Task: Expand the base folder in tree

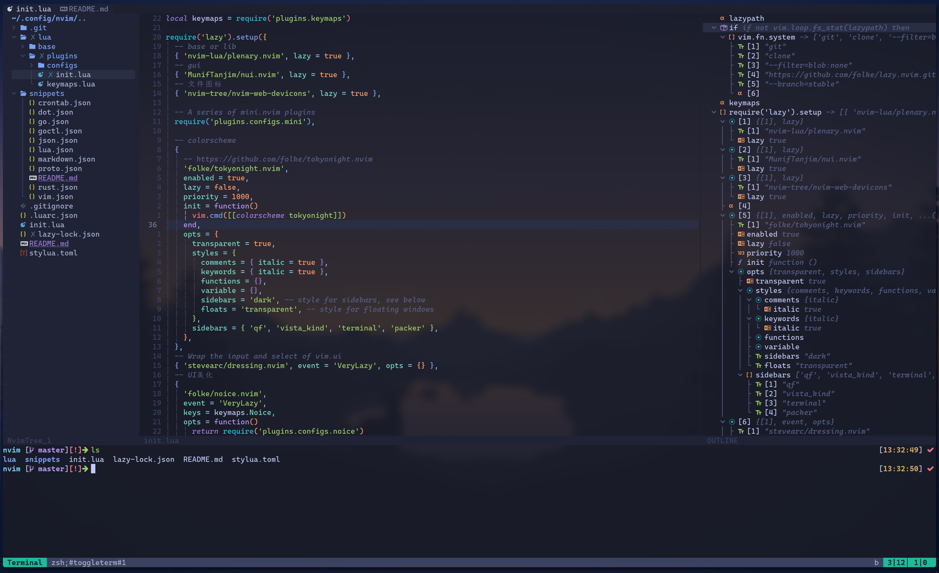Action: (23, 46)
